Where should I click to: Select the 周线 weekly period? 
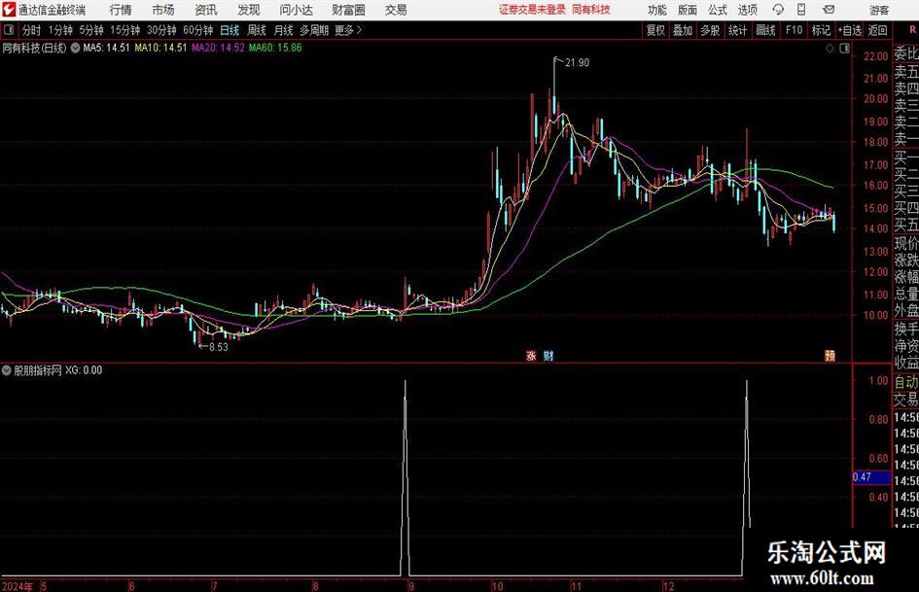pyautogui.click(x=257, y=30)
